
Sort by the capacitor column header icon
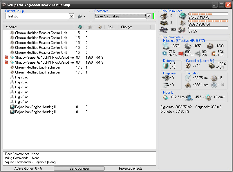coord(100,27)
